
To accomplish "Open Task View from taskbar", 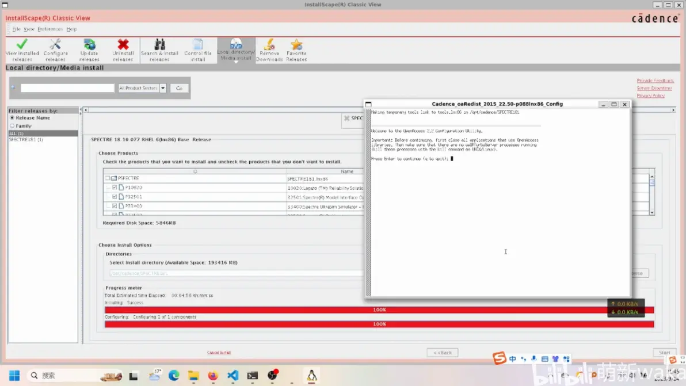I will pos(134,376).
